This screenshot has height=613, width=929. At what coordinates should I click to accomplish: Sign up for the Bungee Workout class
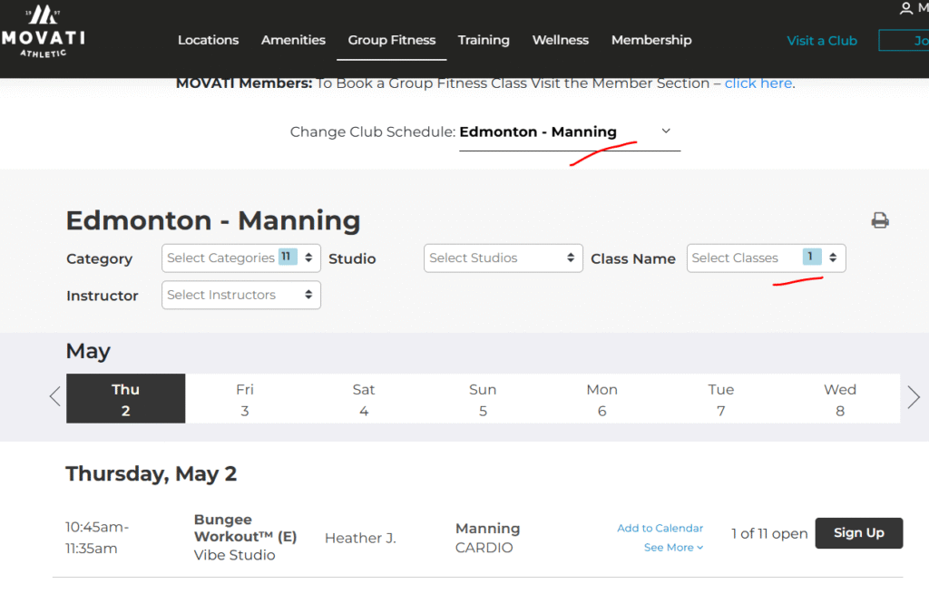coord(859,533)
